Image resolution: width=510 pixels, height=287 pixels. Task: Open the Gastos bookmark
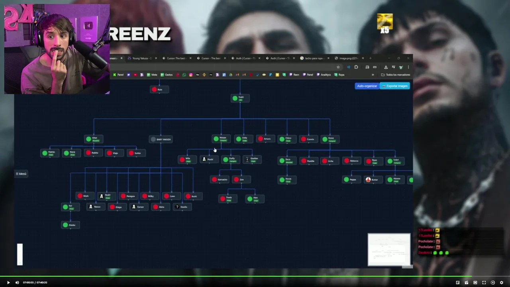pos(167,75)
